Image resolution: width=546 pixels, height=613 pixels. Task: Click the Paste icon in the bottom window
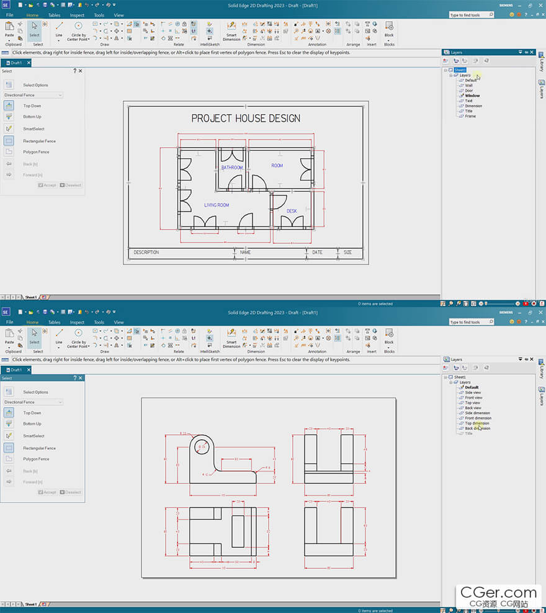pos(9,333)
